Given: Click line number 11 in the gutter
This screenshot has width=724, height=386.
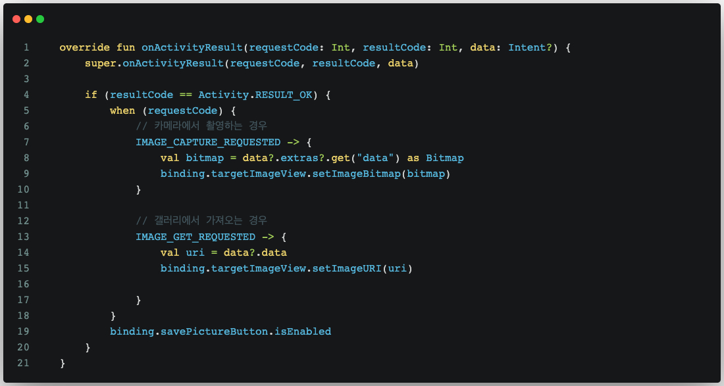Looking at the screenshot, I should [23, 205].
